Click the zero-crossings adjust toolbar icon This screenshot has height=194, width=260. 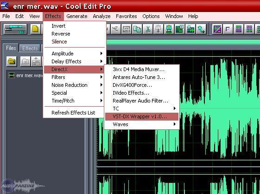click(x=179, y=29)
